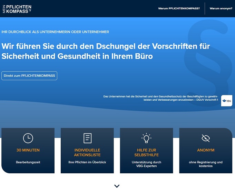235x192 pixels.
Task: Click the text Unterstützung durch VBG-Experten
Action: point(146,164)
